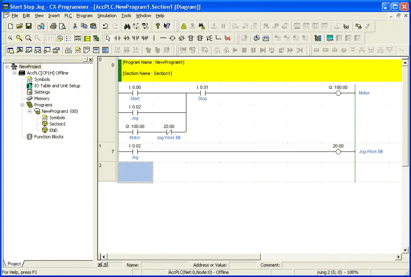411x277 pixels.
Task: Open the Tools menu
Action: pyautogui.click(x=126, y=16)
